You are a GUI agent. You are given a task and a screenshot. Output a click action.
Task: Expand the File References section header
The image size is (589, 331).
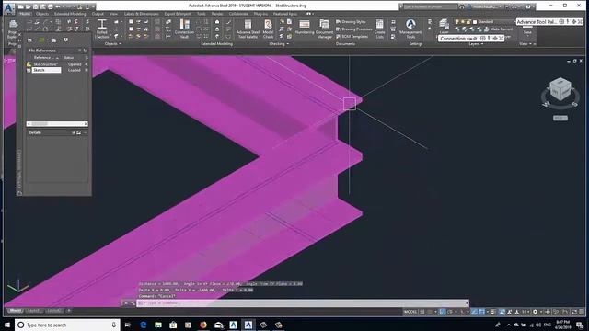[57, 51]
